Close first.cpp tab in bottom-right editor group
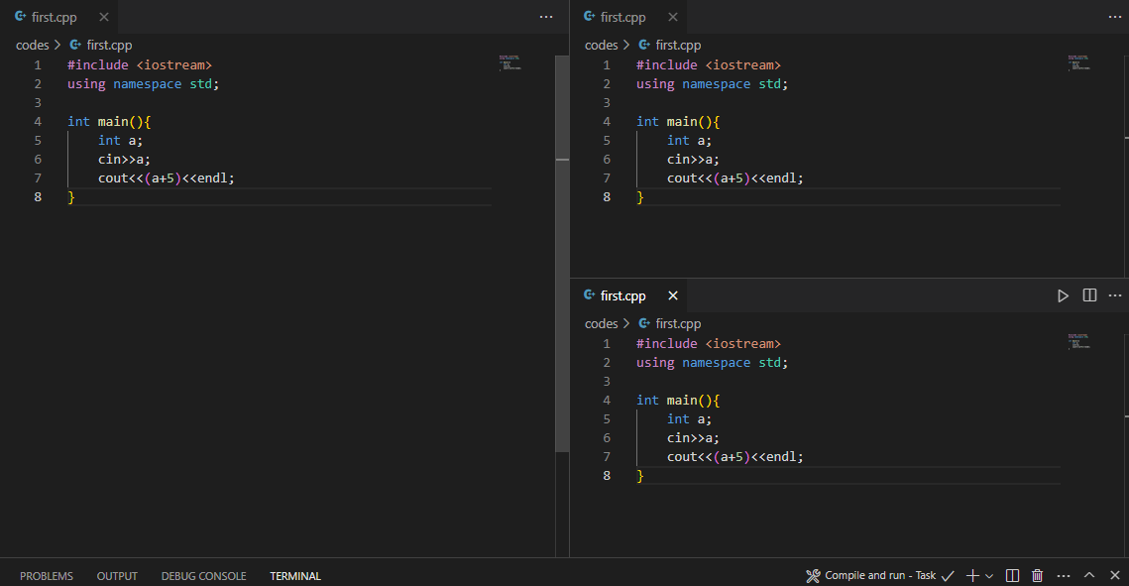This screenshot has height=586, width=1129. (672, 295)
